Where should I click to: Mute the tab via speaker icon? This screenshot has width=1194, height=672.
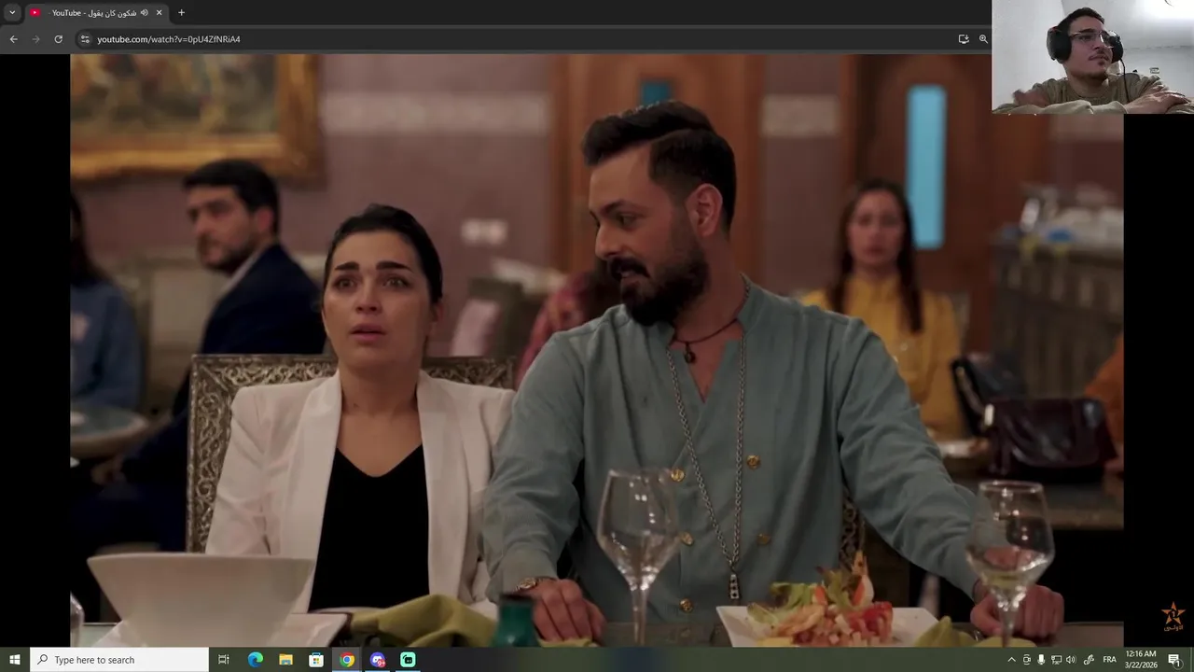145,13
